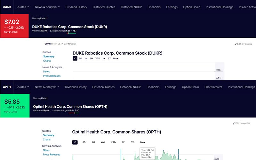The height and width of the screenshot is (160, 256).
Task: Open Short Interest in OPTH nav bar
Action: click(213, 87)
